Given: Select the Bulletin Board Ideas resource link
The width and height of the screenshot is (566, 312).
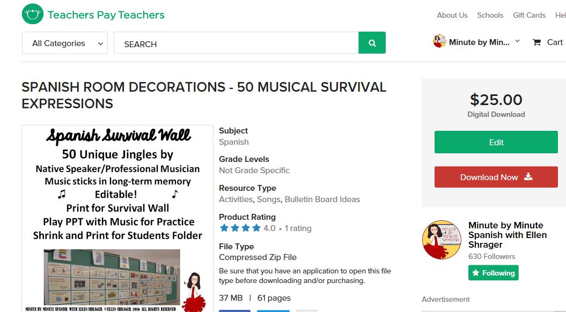Looking at the screenshot, I should 322,199.
